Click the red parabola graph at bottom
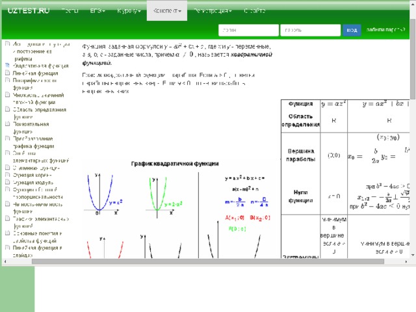The width and height of the screenshot is (416, 312). click(x=105, y=247)
